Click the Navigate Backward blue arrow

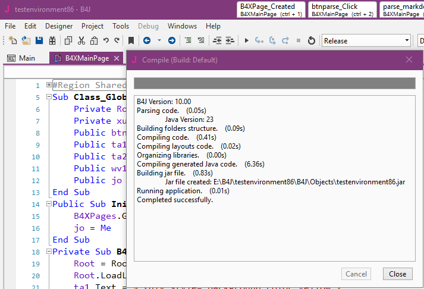click(x=147, y=40)
